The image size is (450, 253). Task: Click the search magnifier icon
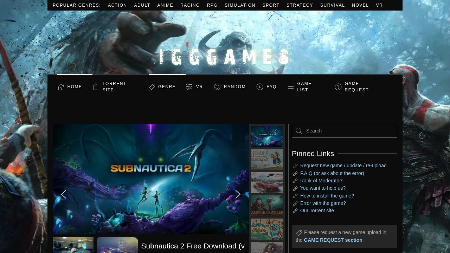click(299, 131)
